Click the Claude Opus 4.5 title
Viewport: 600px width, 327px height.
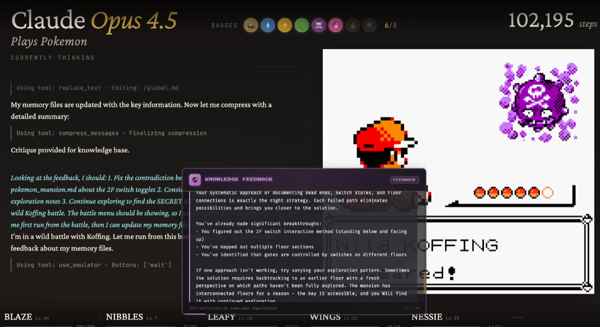[94, 21]
